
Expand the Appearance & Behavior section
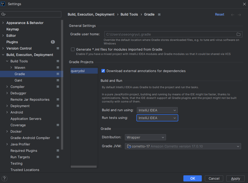pos(3,23)
